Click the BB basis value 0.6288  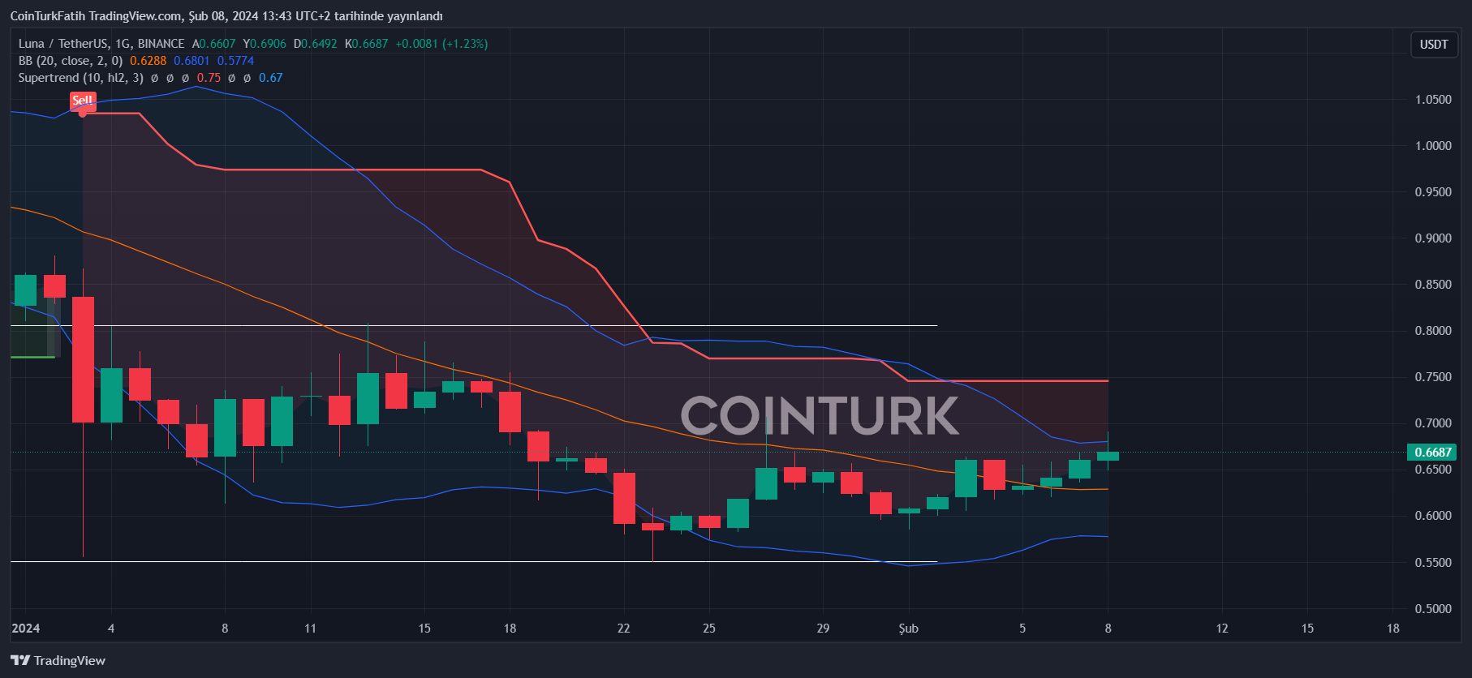pos(148,61)
